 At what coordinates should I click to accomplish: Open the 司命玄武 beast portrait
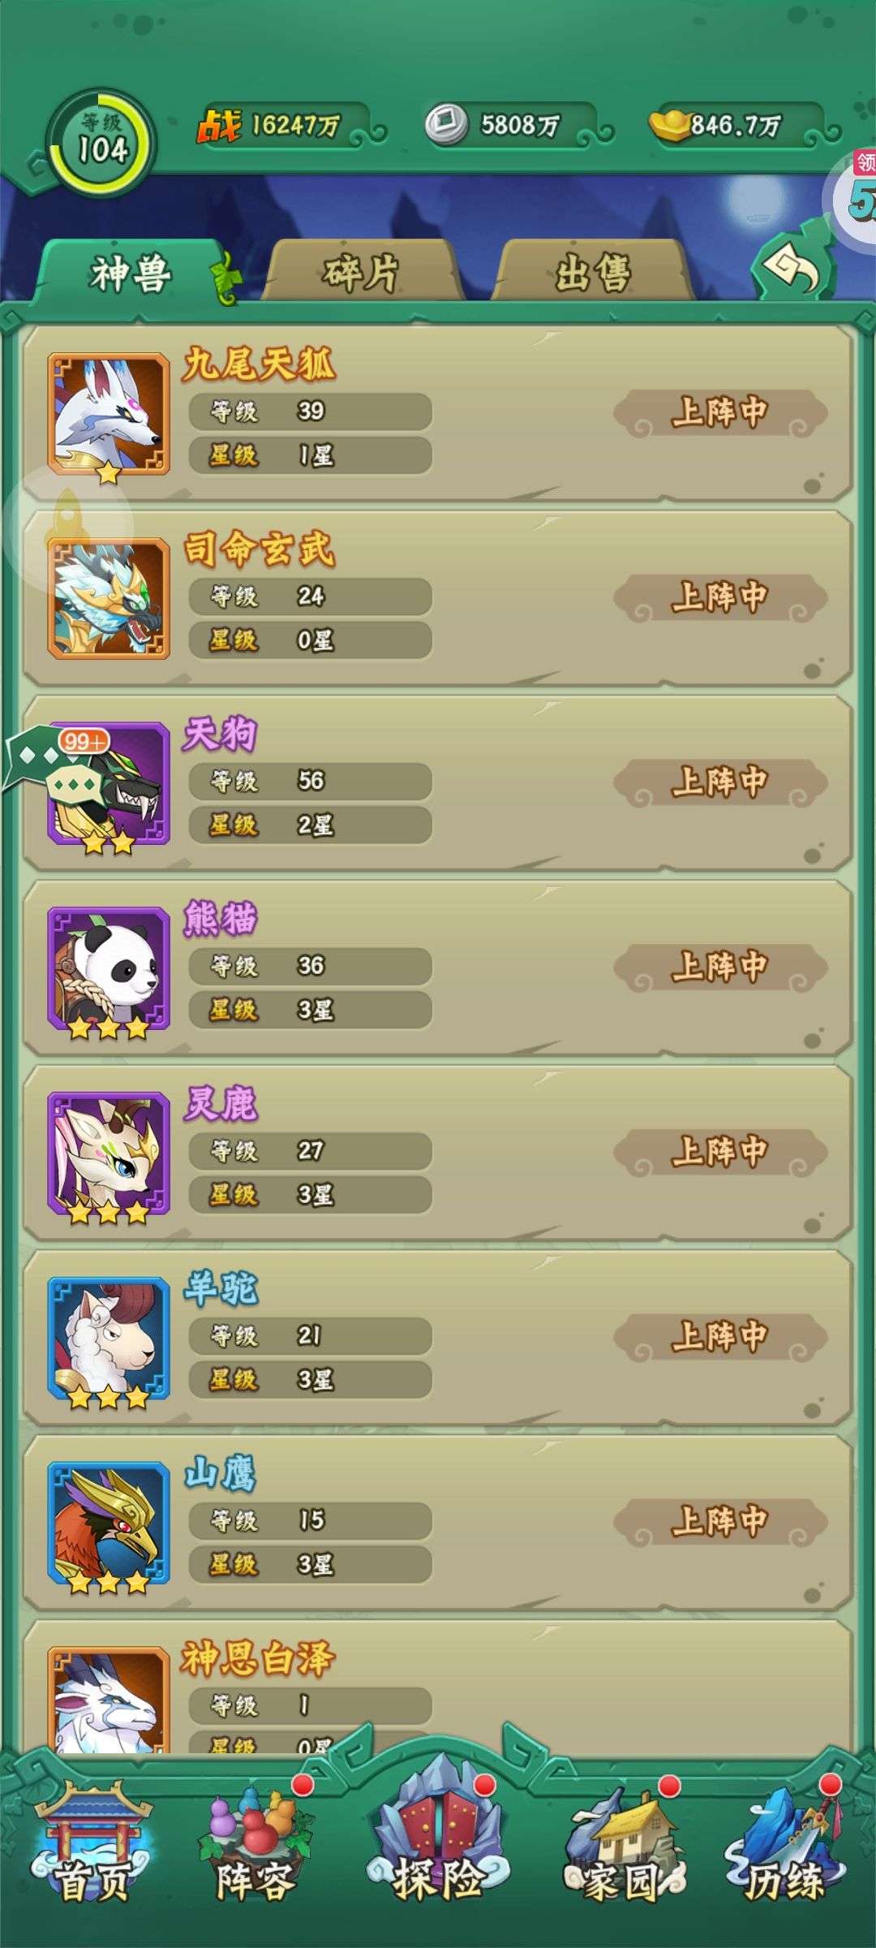tap(109, 598)
